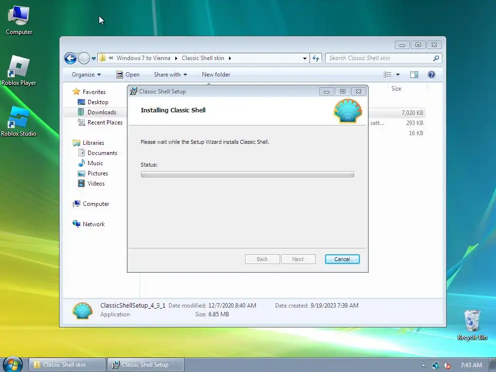Click Open in the Explorer toolbar
The height and width of the screenshot is (372, 496).
[x=128, y=74]
